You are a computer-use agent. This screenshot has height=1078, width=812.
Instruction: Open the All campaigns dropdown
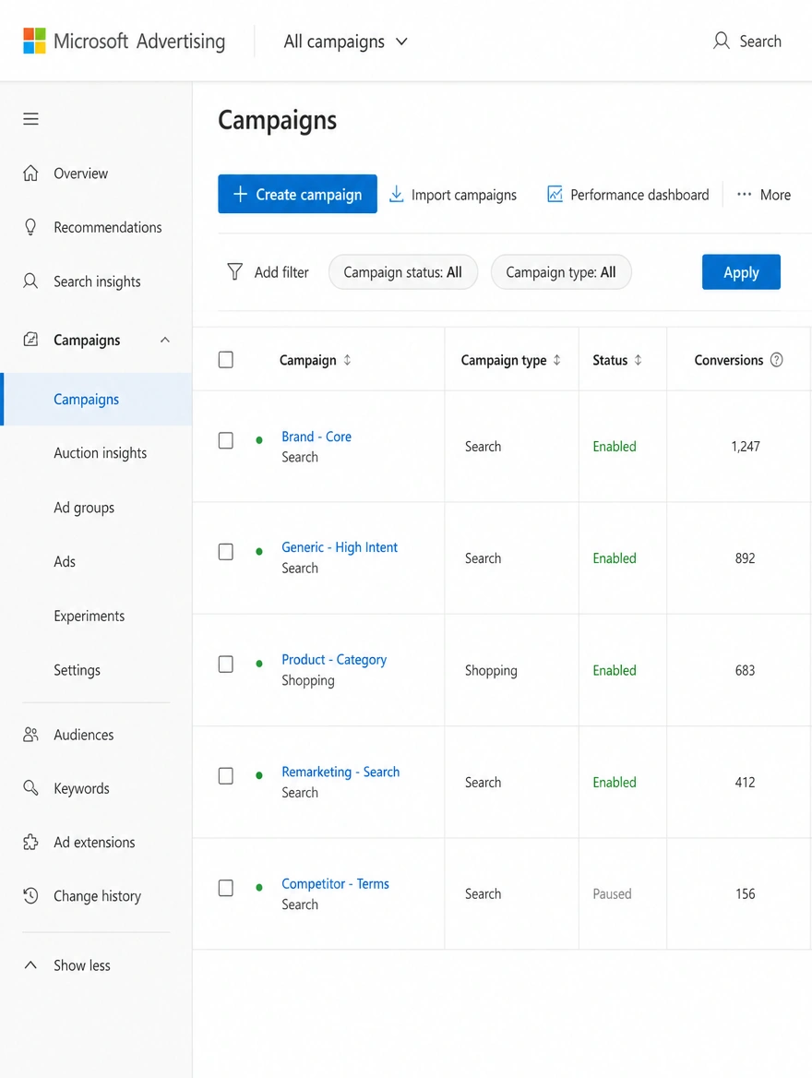click(345, 42)
